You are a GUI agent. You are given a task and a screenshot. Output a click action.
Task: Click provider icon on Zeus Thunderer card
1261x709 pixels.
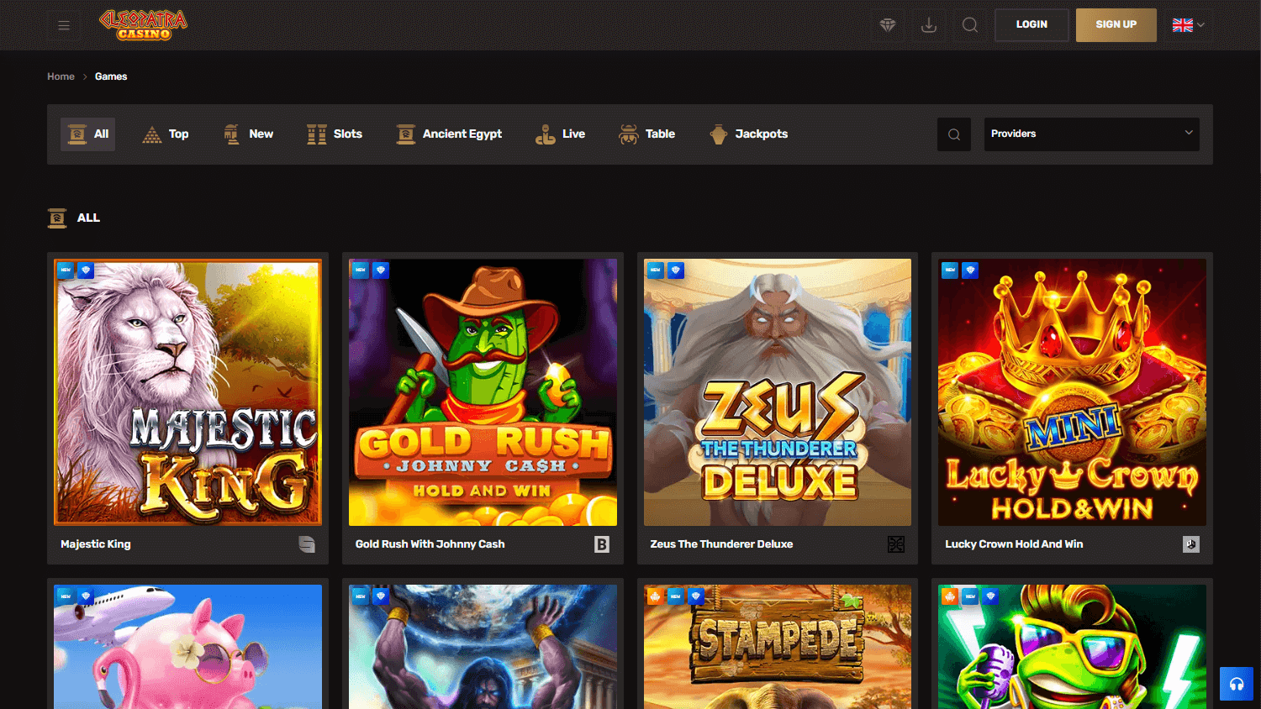(896, 544)
